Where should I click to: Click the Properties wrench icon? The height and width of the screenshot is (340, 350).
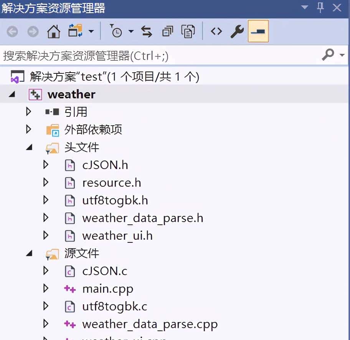(237, 32)
